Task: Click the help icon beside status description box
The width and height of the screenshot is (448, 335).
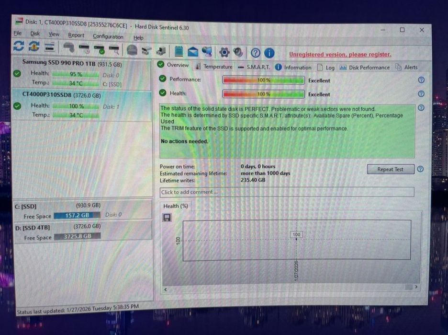Action: tap(421, 107)
